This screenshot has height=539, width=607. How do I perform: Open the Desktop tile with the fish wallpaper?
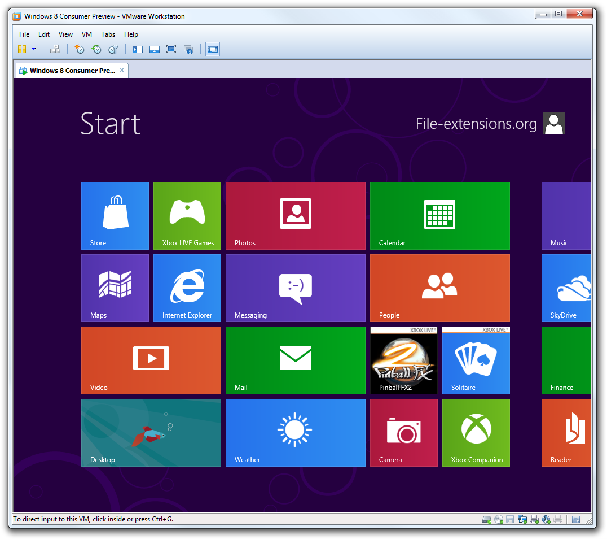pos(151,432)
